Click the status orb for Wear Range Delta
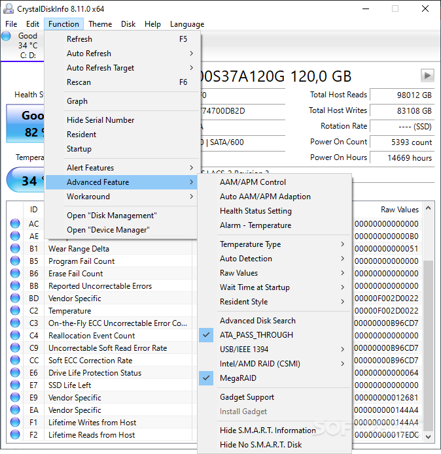The width and height of the screenshot is (441, 454). pyautogui.click(x=15, y=248)
